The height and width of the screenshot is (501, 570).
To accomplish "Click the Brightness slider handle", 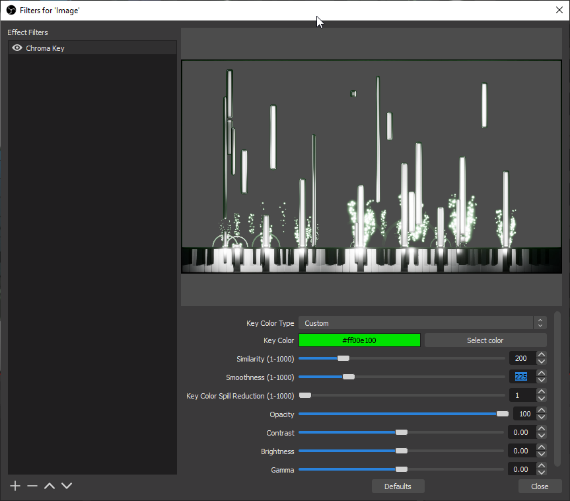I will click(402, 451).
